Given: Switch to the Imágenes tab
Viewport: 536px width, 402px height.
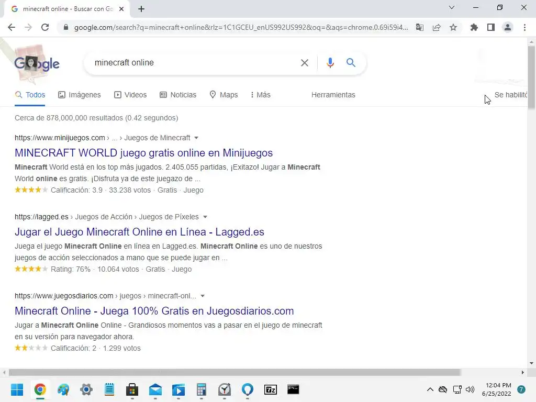Looking at the screenshot, I should 80,95.
